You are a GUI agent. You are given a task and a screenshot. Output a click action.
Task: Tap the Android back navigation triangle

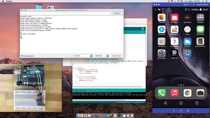165,103
